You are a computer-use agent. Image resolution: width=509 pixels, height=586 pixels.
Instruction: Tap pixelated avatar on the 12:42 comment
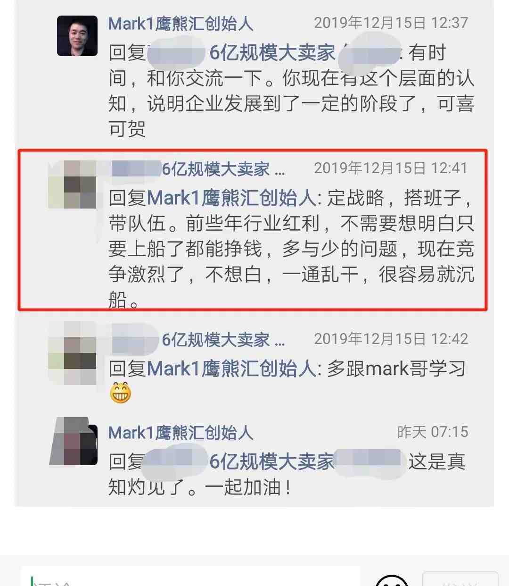pyautogui.click(x=73, y=353)
